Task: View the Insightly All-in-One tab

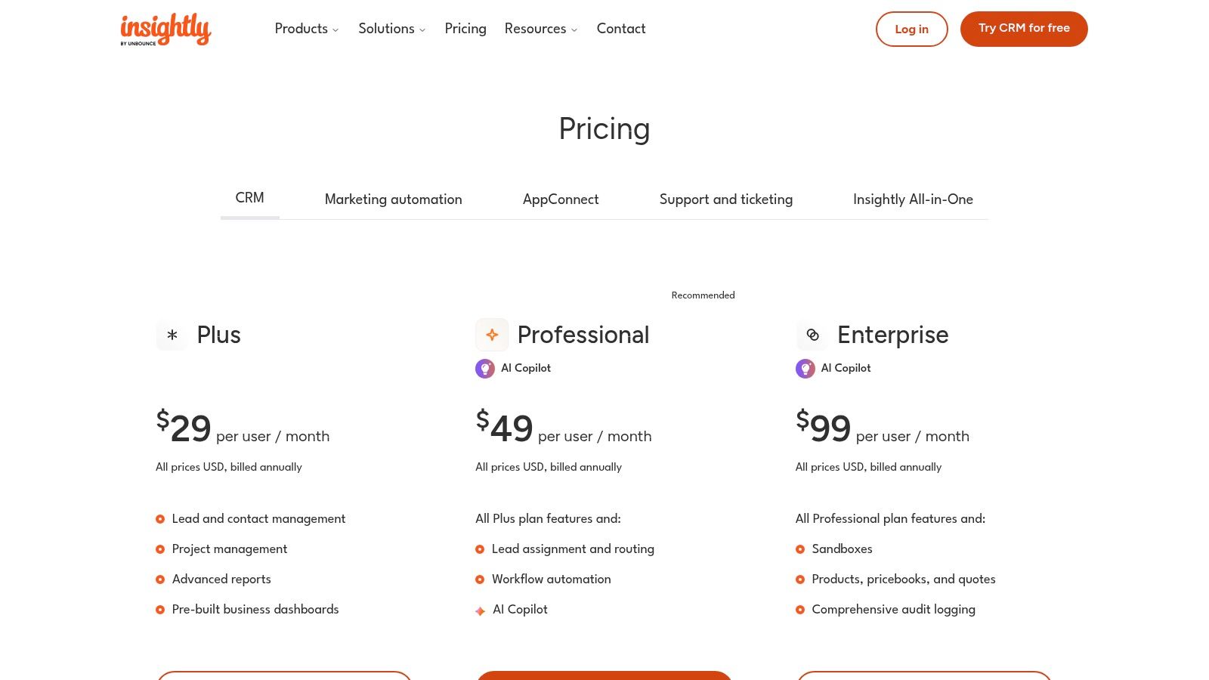Action: tap(913, 199)
